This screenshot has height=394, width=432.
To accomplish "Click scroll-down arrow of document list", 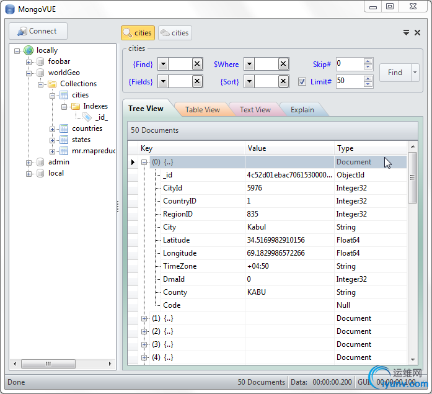I will 413,359.
